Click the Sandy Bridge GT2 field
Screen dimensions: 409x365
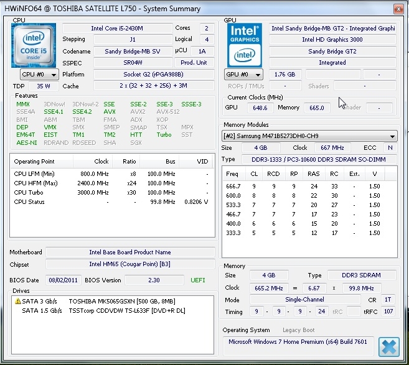coord(332,52)
